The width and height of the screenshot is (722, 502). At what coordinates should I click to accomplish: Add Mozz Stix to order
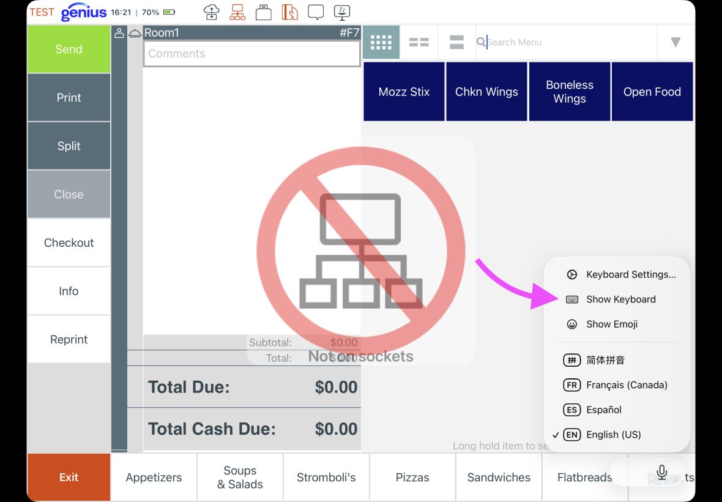404,92
